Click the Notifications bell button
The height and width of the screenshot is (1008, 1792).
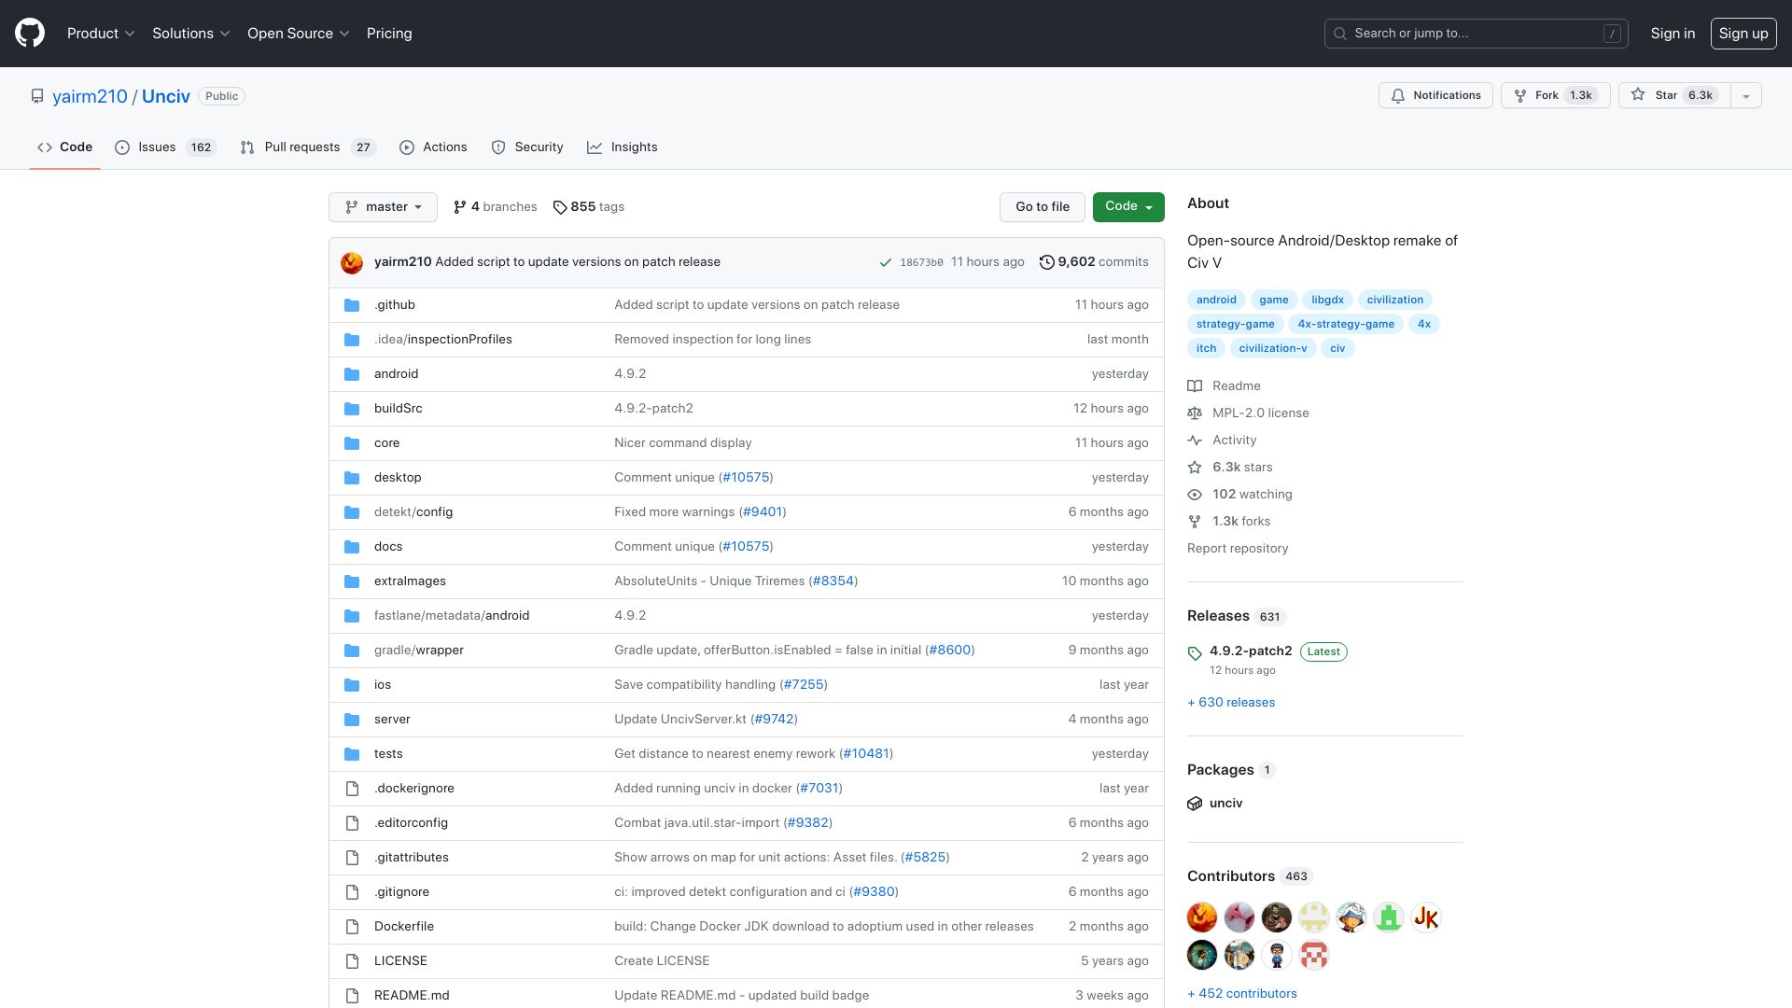[x=1435, y=95]
